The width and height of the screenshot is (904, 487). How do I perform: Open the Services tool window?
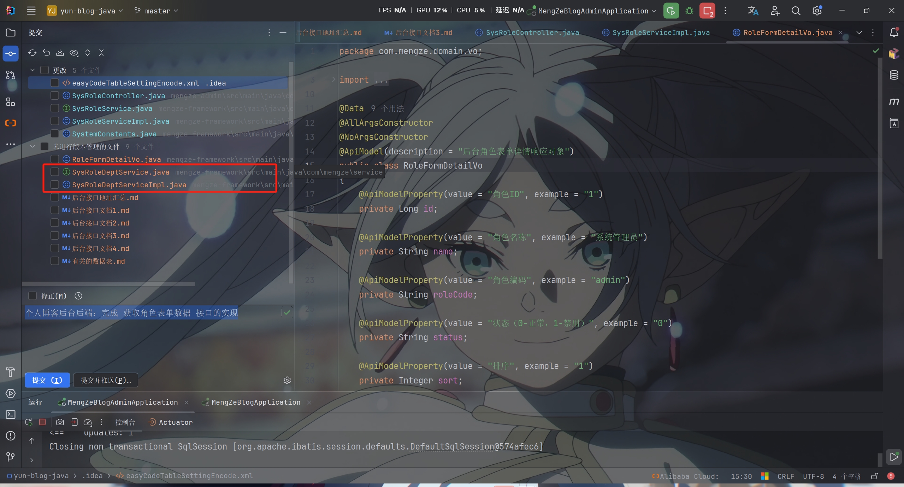[11, 393]
